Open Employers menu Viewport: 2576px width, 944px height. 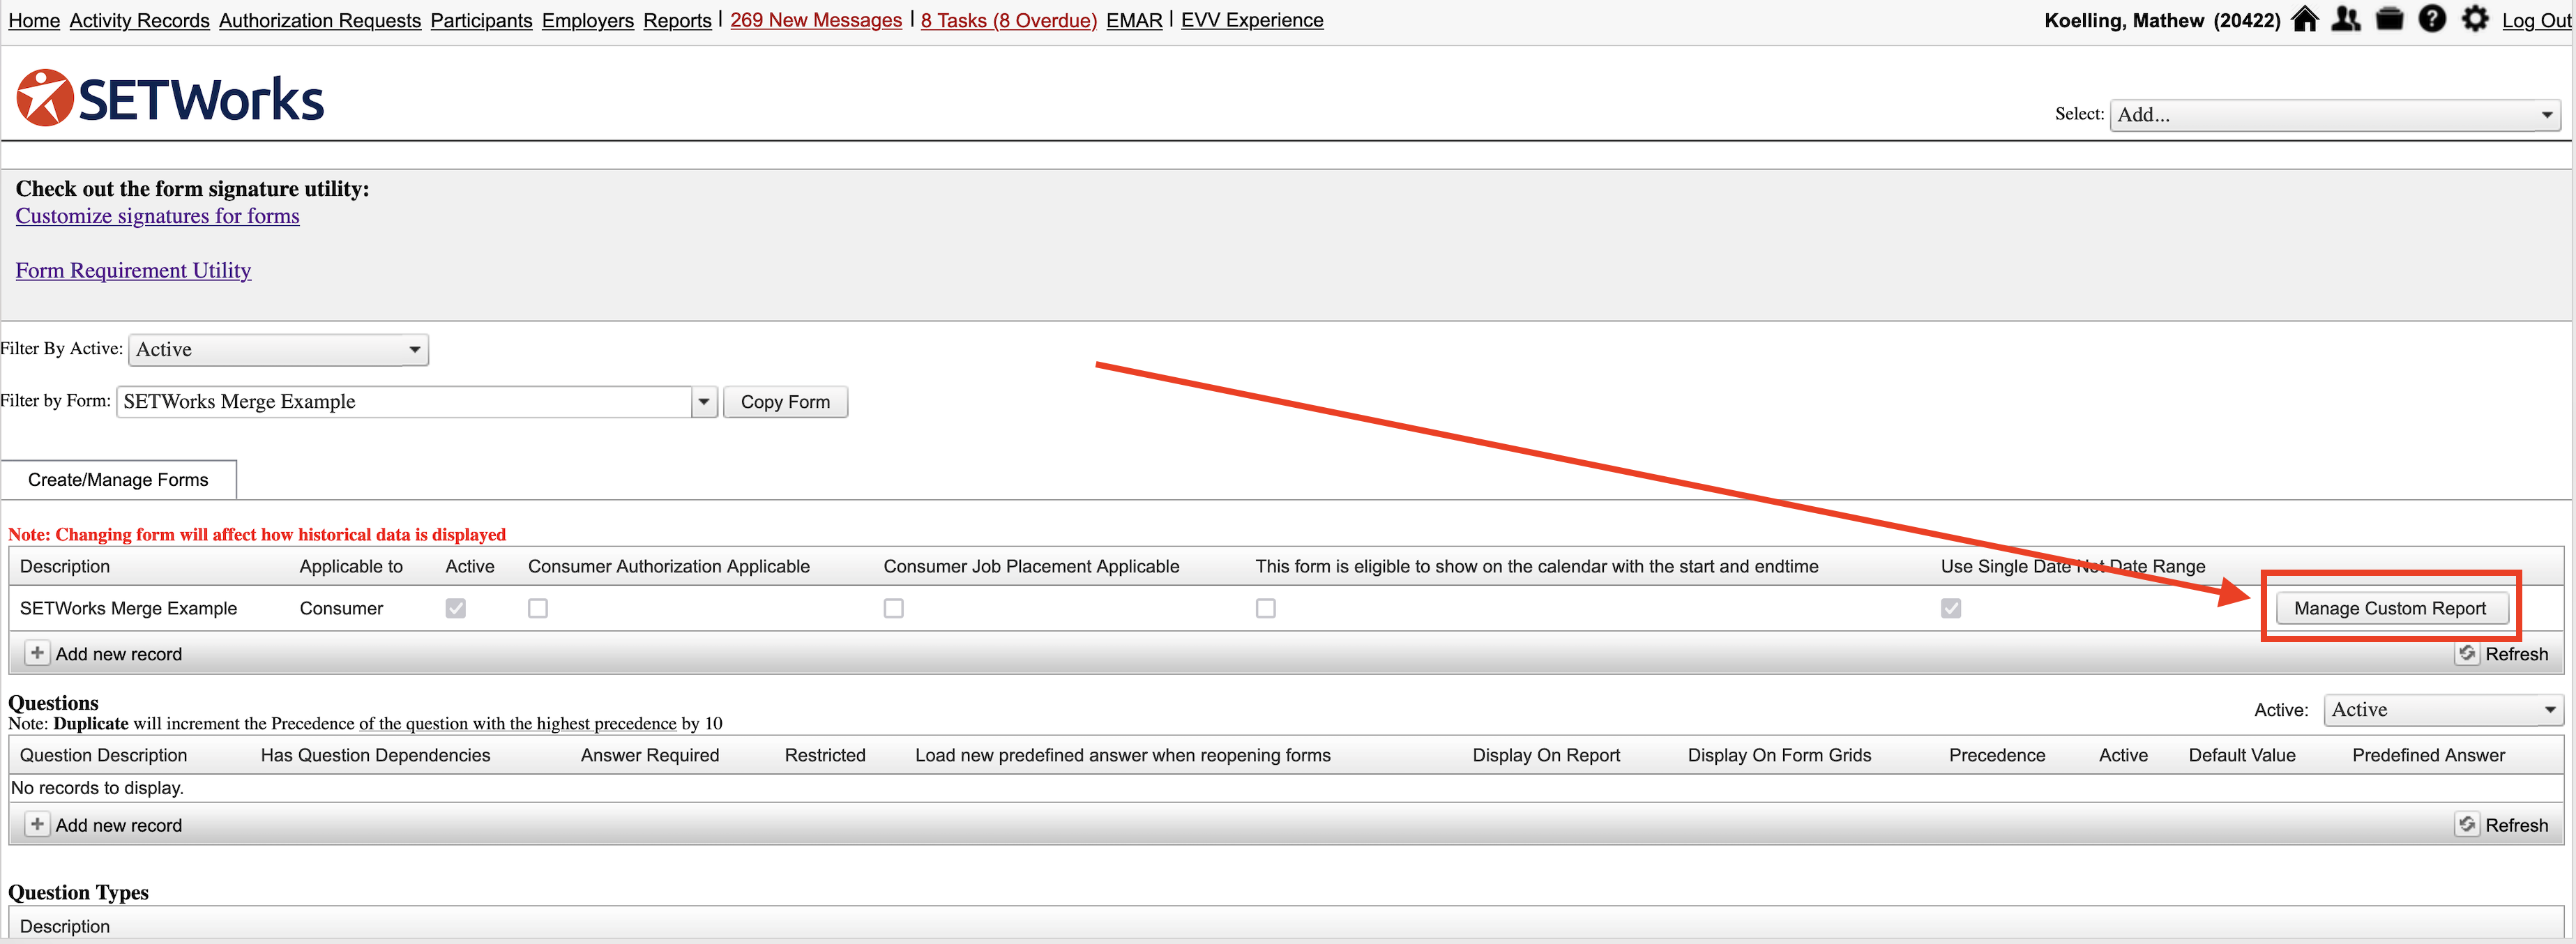(588, 20)
